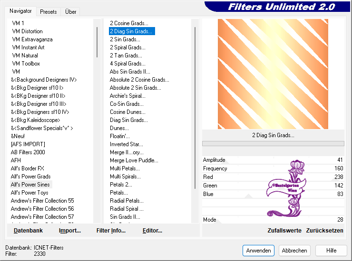Show Filter Info

[x=111, y=231]
